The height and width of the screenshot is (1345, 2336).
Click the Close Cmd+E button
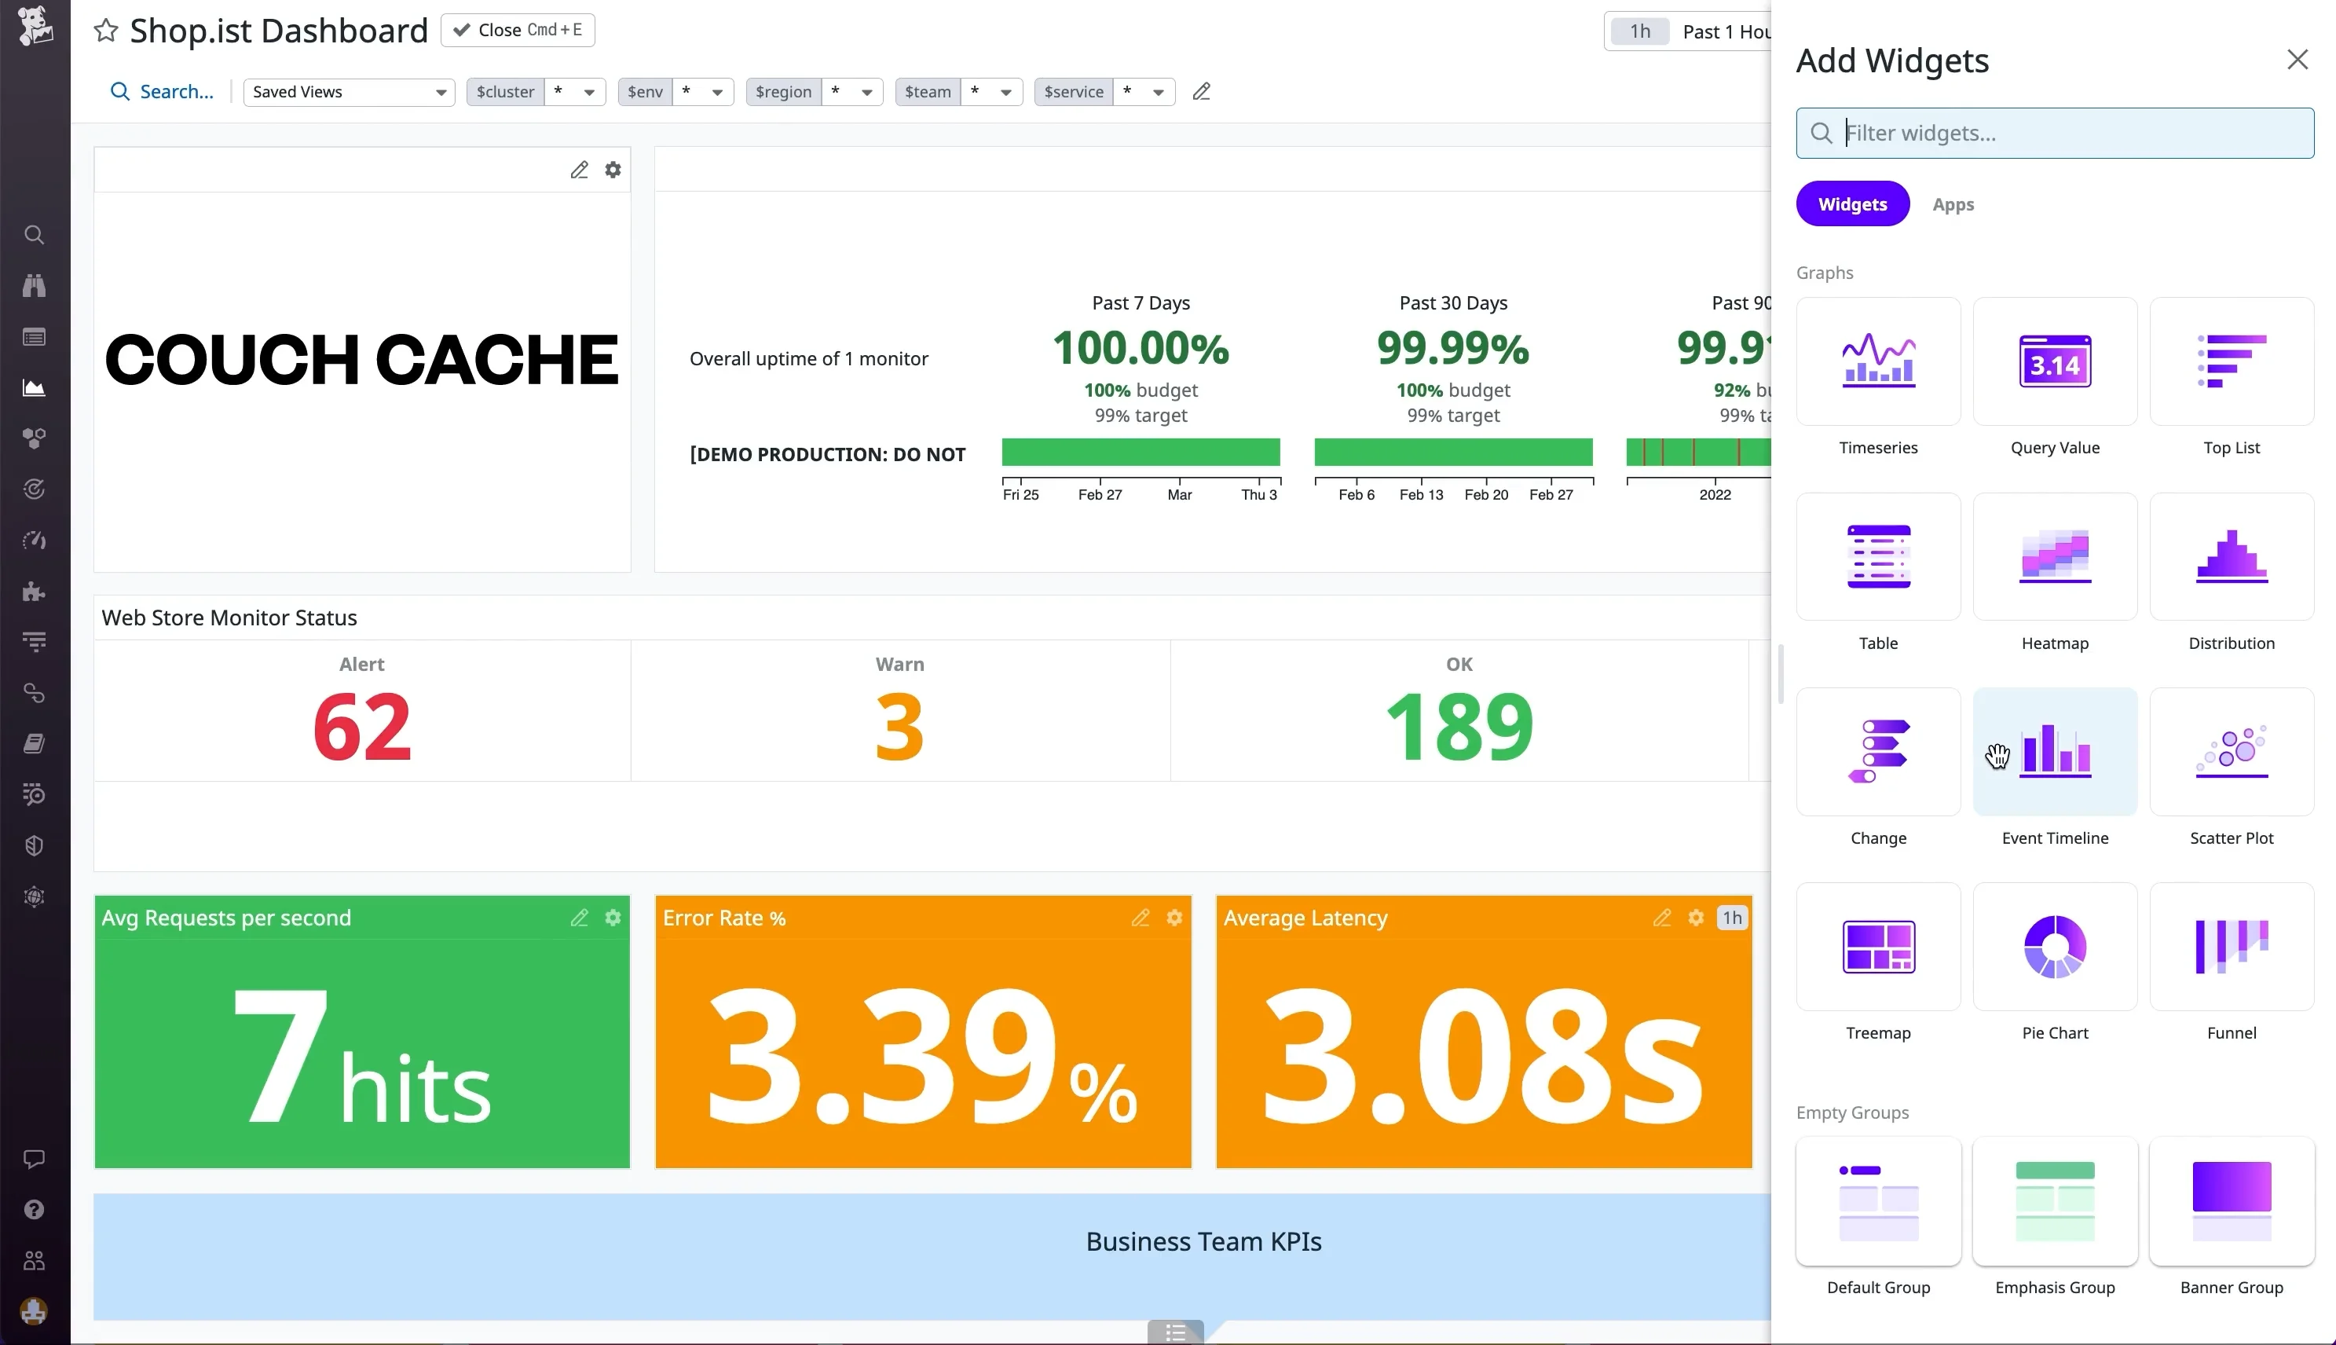[x=518, y=31]
